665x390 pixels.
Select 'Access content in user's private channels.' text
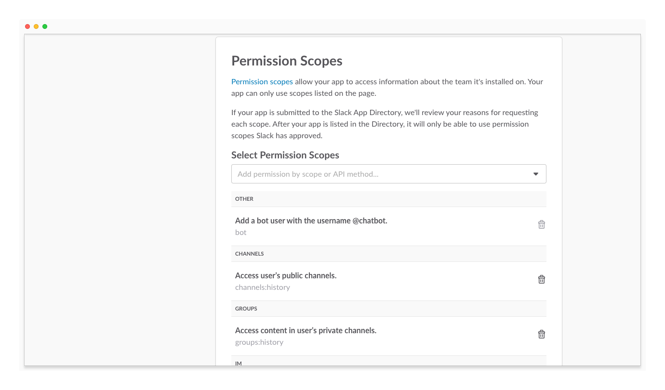click(x=306, y=330)
